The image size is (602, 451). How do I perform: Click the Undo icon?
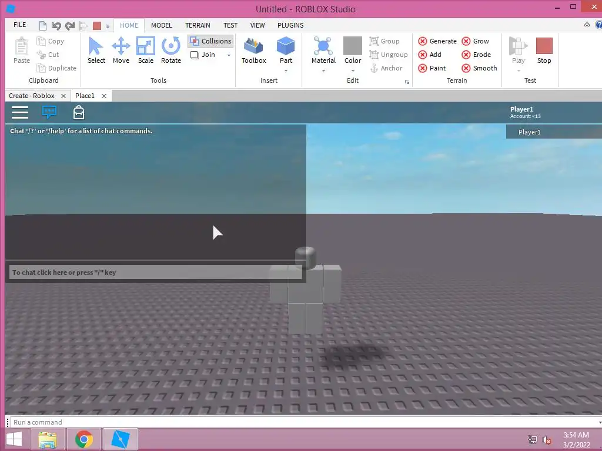point(56,26)
